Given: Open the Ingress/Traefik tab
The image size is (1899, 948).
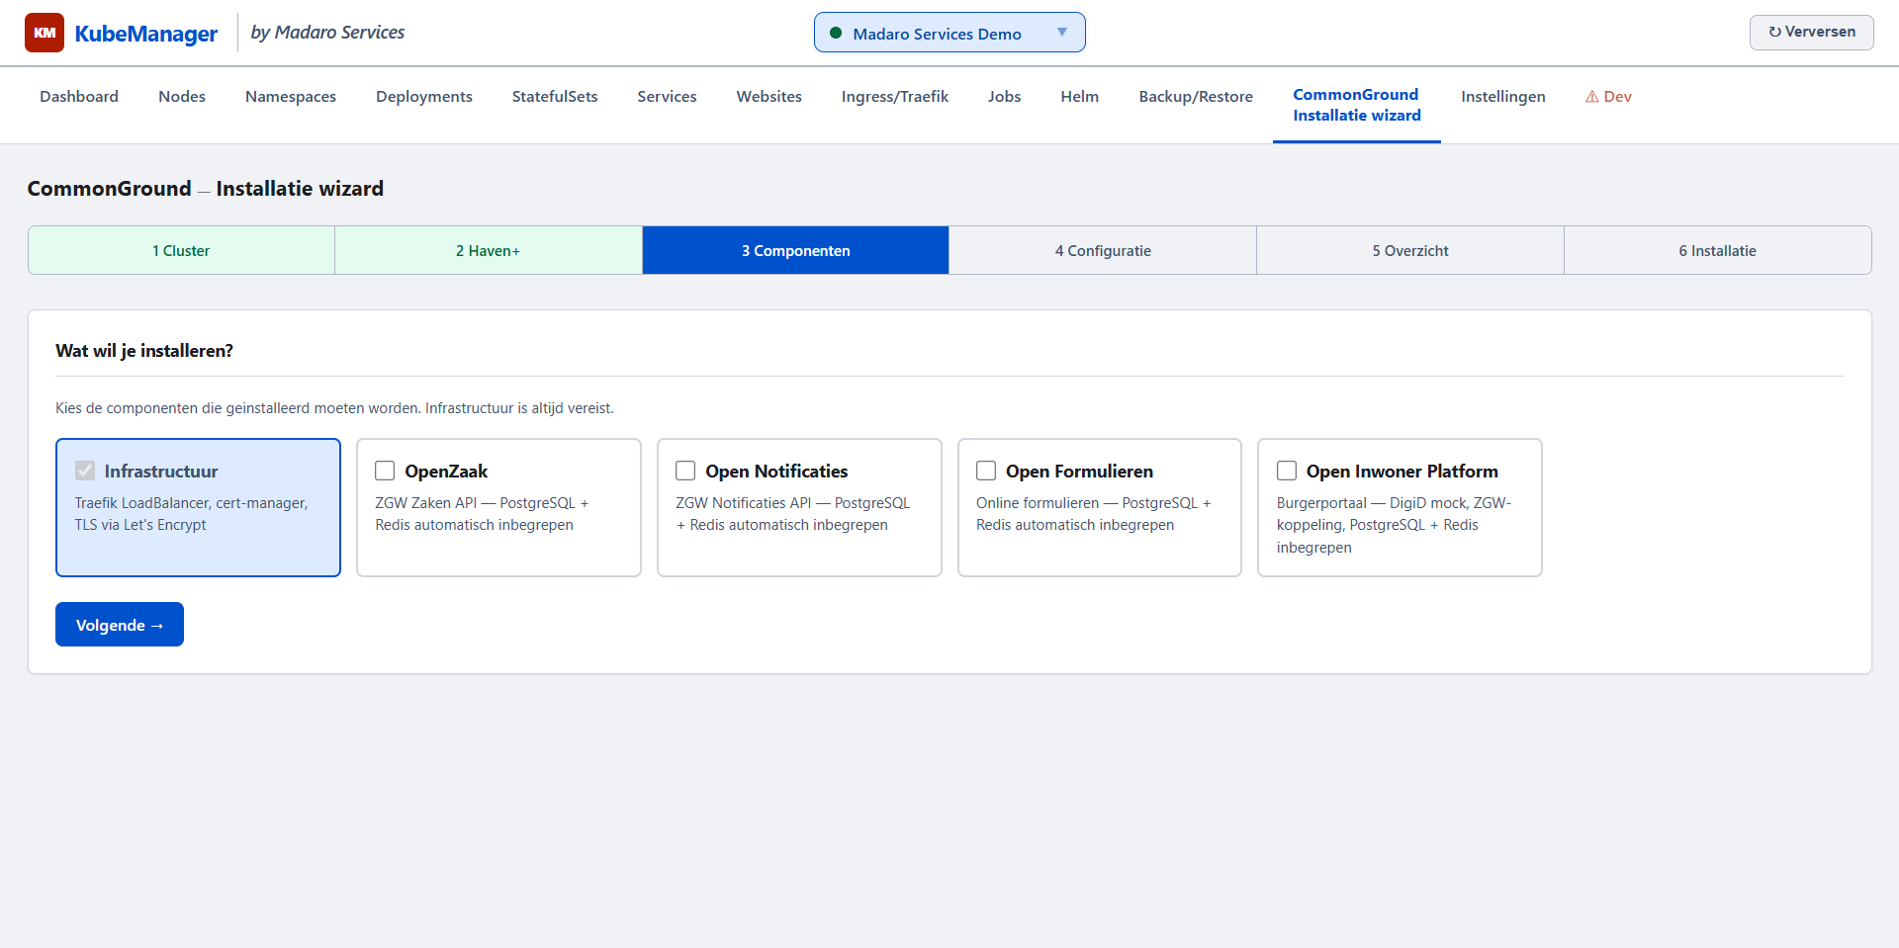Looking at the screenshot, I should click(895, 96).
